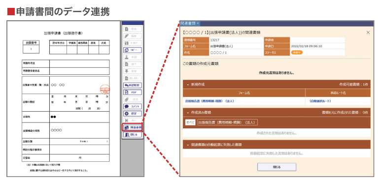
Task: Click the 閉じる button at dialog bottom
Action: point(276,167)
